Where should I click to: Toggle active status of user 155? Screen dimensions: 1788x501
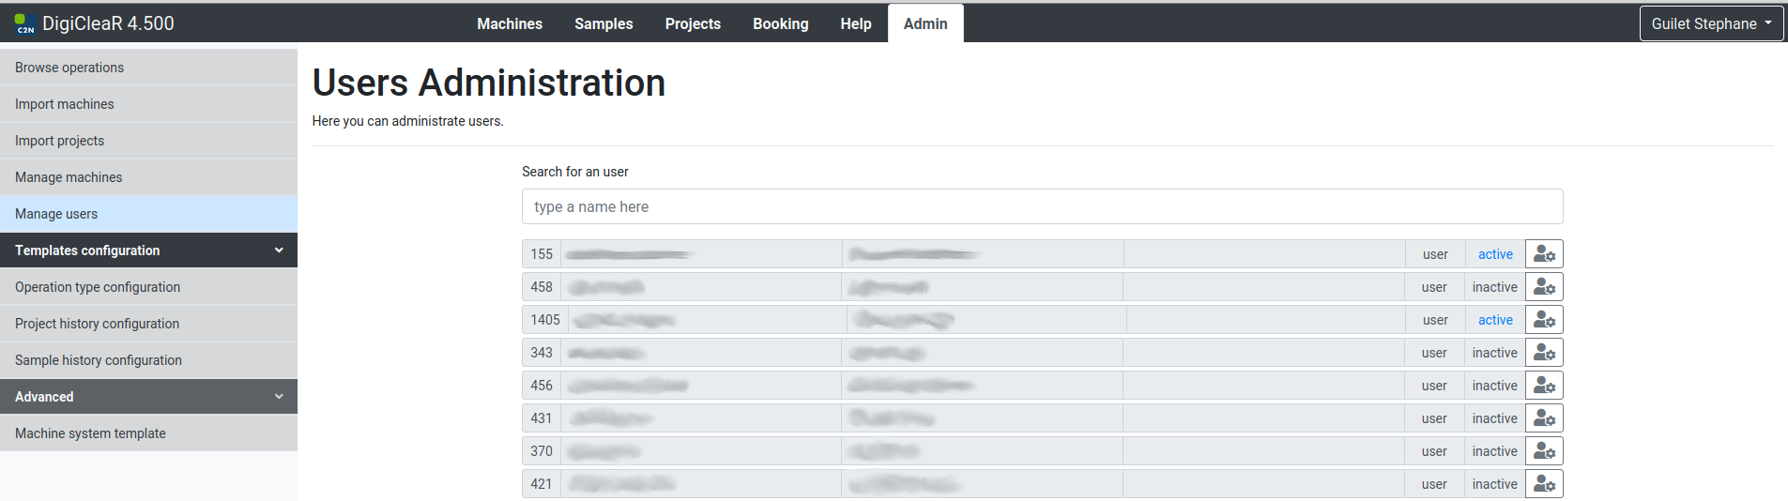tap(1495, 254)
